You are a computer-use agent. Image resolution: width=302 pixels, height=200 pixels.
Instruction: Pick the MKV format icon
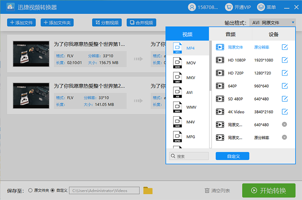[178, 78]
